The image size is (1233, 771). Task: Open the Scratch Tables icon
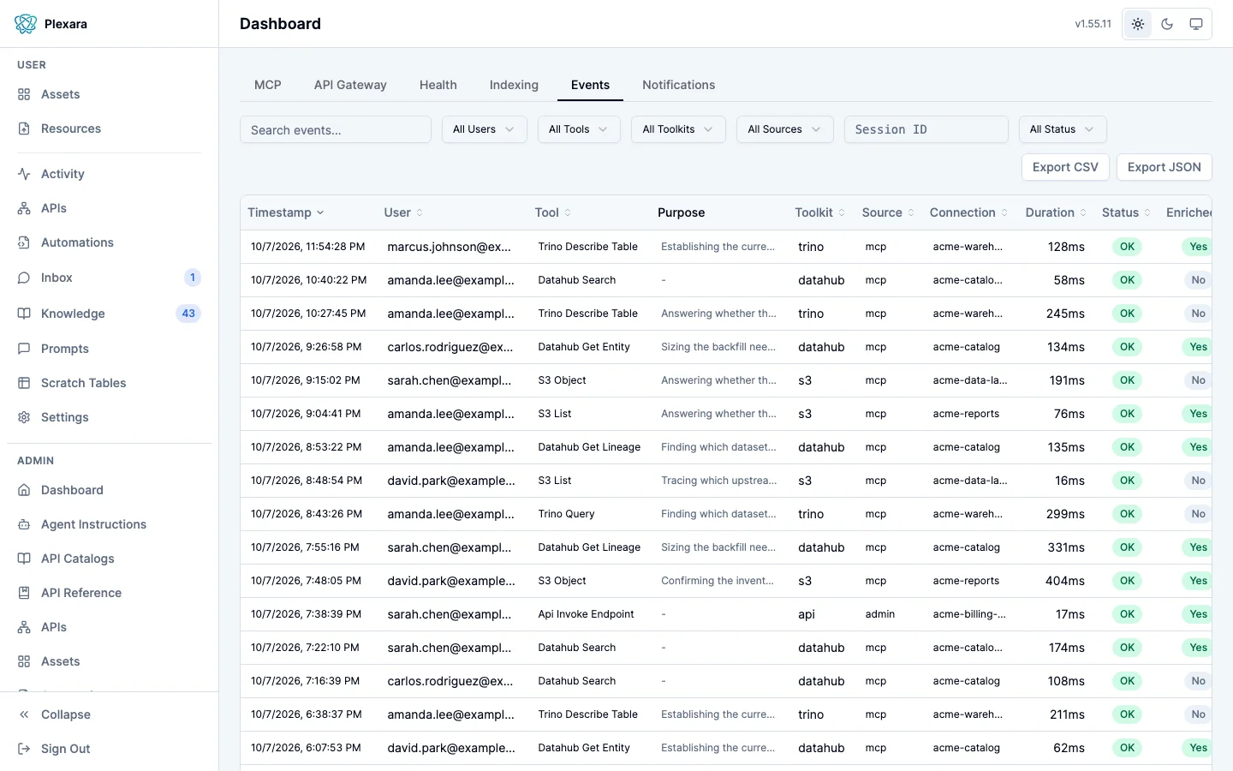[x=24, y=383]
